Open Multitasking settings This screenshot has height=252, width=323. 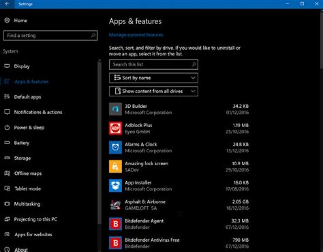click(x=27, y=204)
